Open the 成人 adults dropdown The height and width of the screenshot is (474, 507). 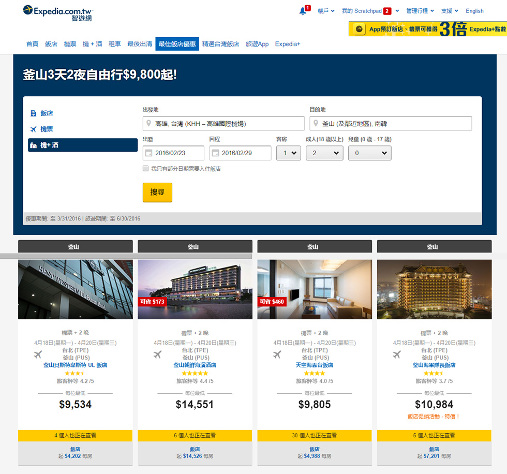pos(325,153)
